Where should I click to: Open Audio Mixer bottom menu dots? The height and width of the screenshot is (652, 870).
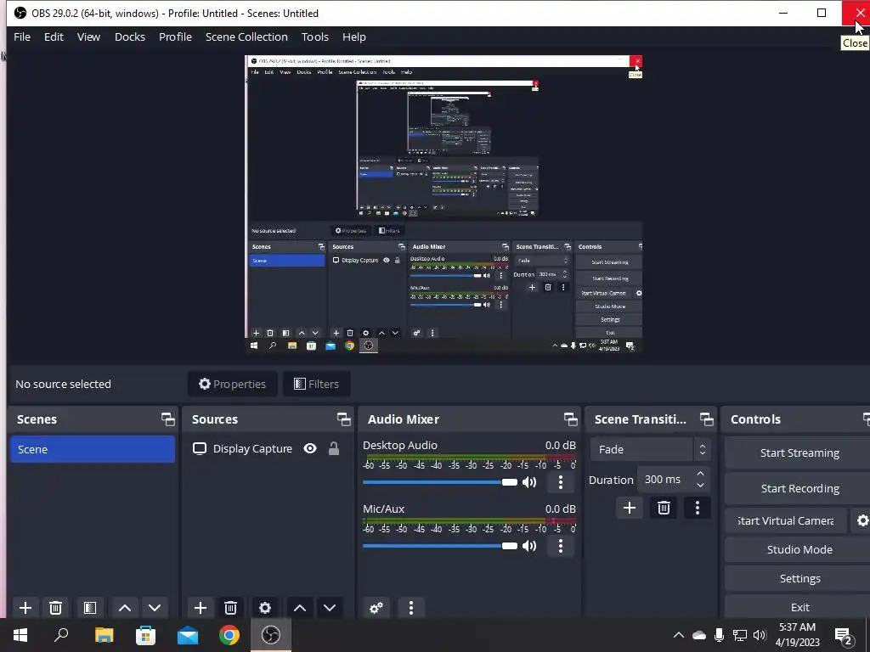click(x=411, y=608)
